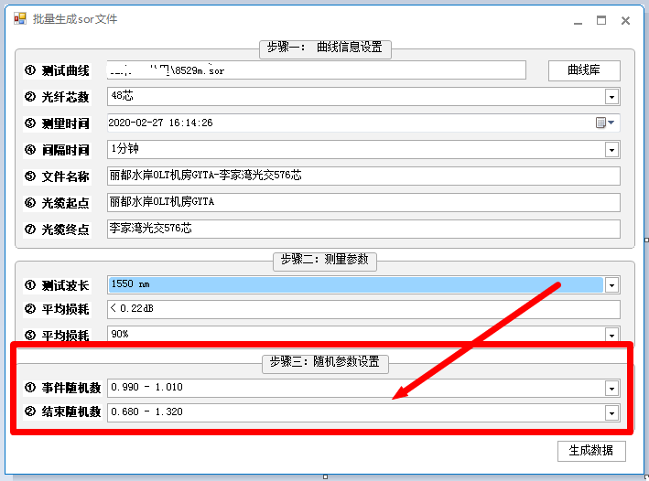Click the 生成数据 button
649x481 pixels.
[591, 451]
